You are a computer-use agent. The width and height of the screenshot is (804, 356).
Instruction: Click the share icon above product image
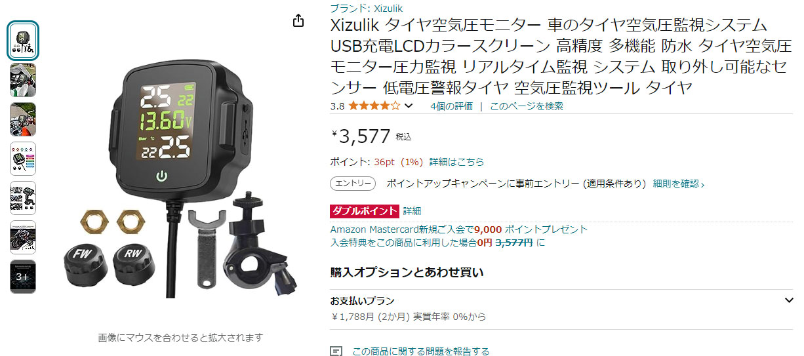click(x=298, y=20)
